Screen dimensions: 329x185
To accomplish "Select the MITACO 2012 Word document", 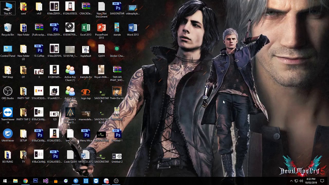I will pos(86,157).
